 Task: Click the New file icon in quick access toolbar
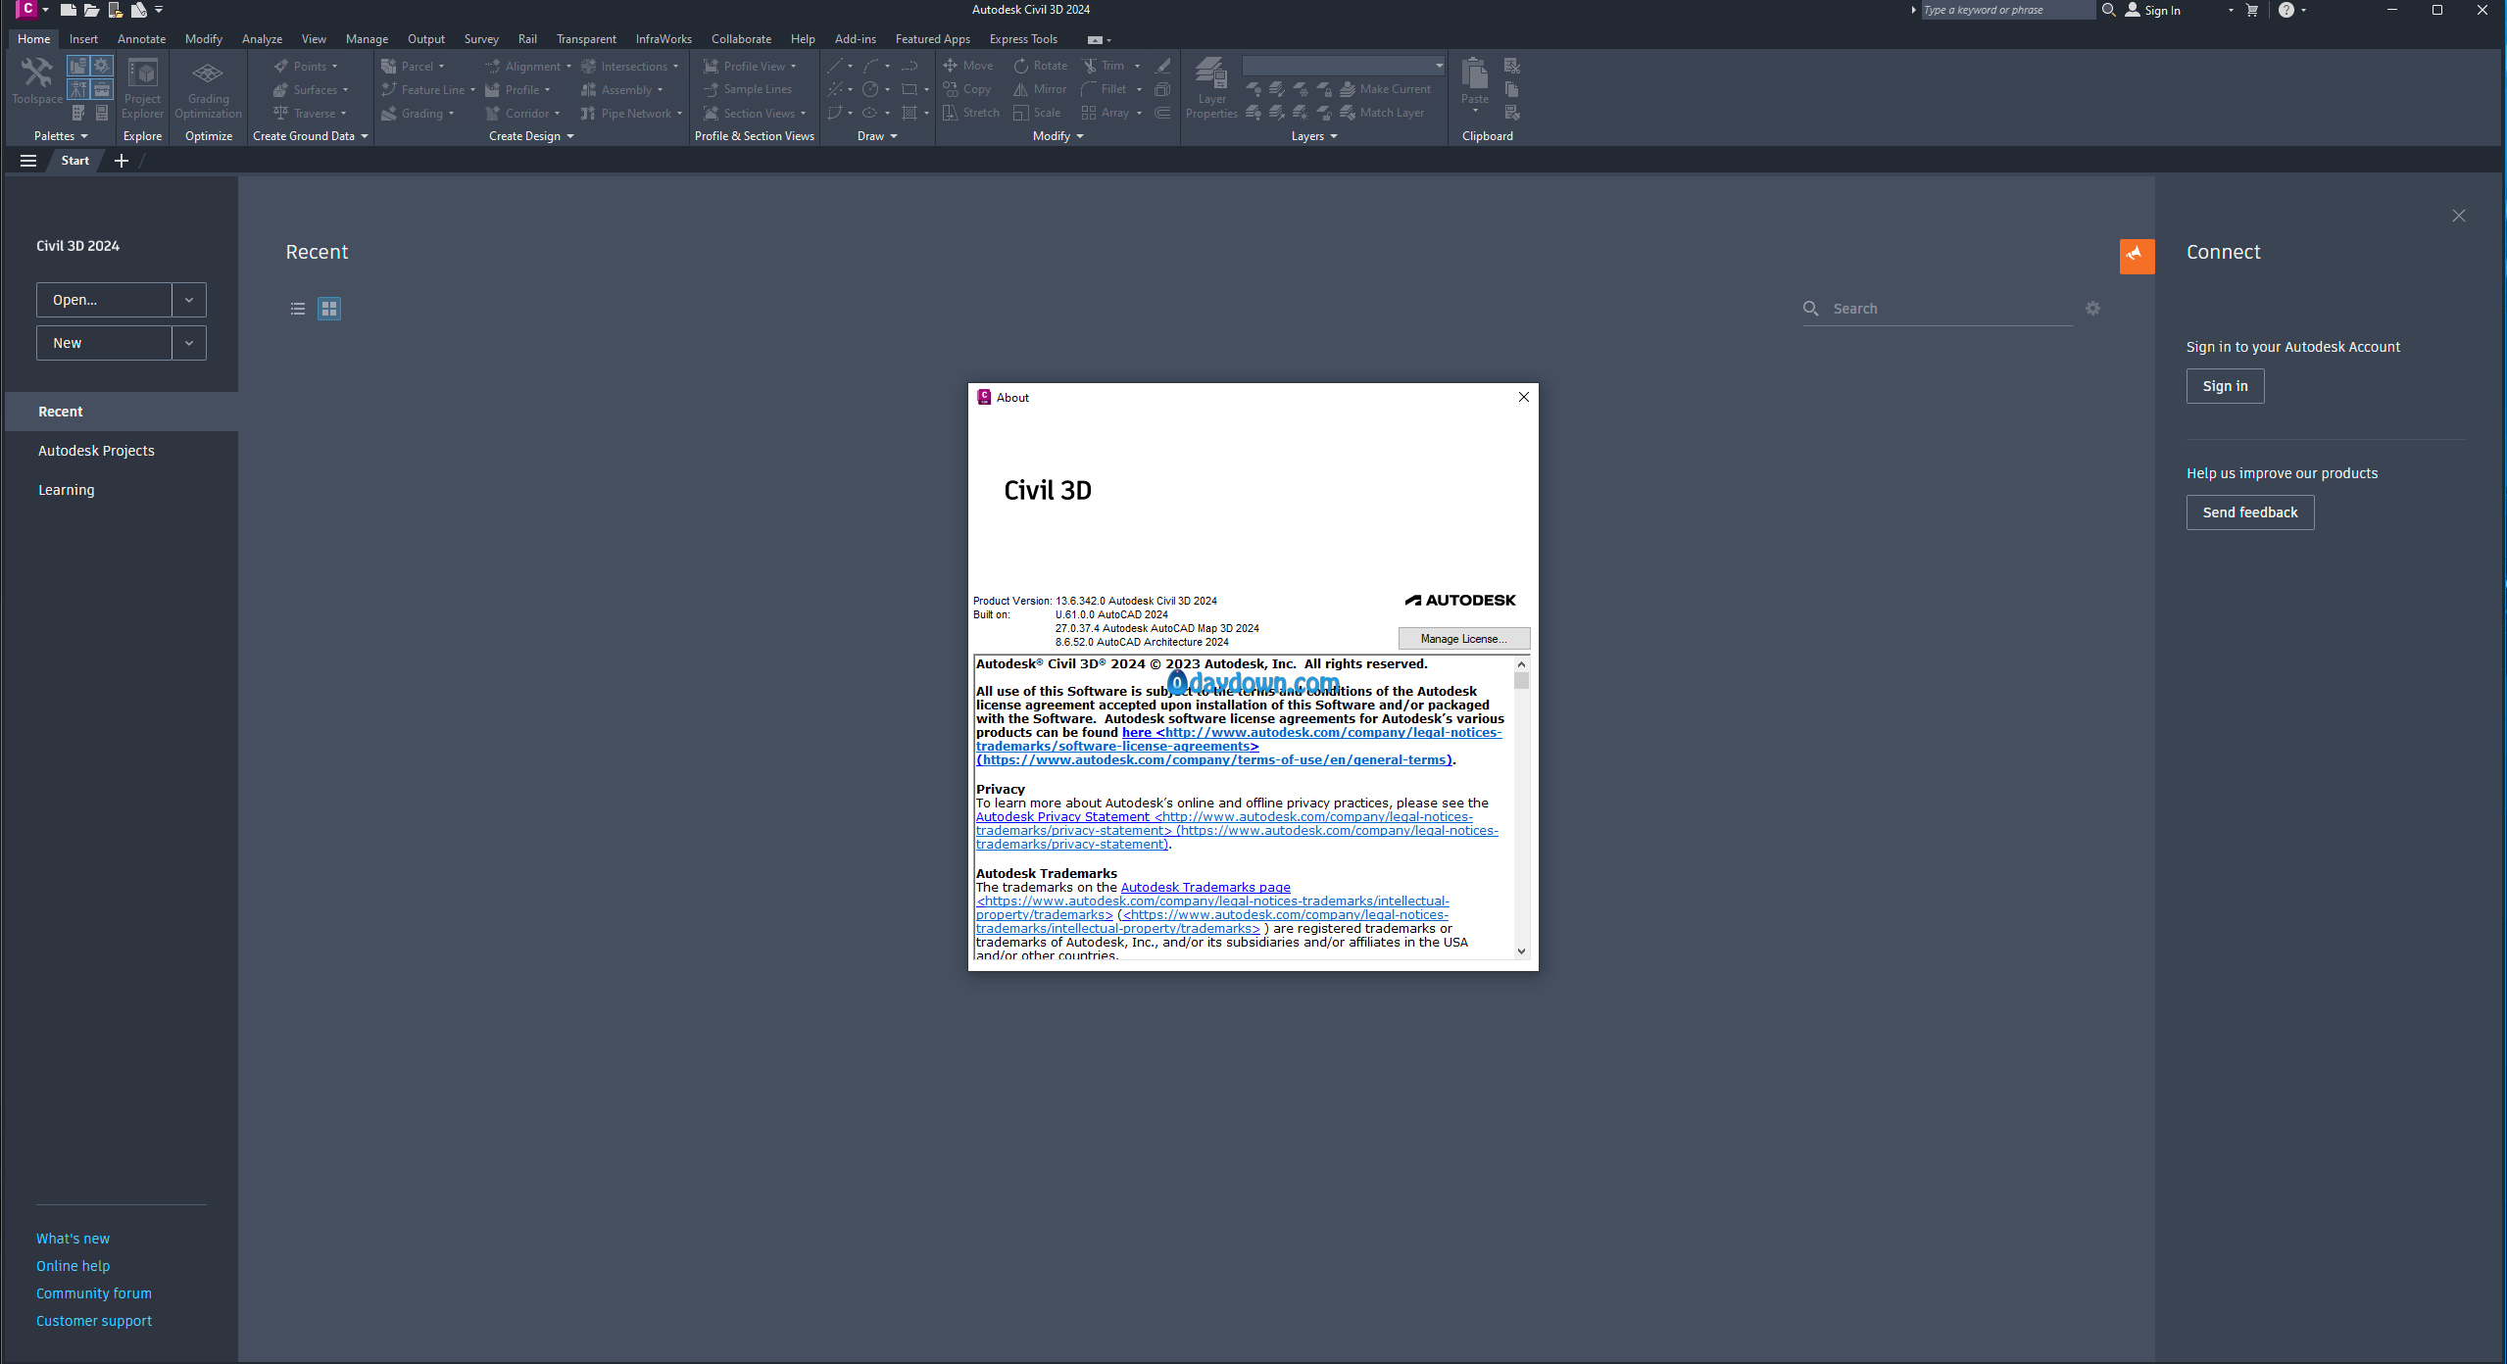(68, 10)
